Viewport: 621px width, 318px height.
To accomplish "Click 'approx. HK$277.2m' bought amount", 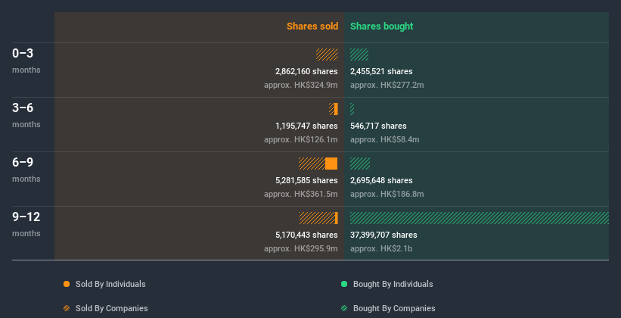I will [x=387, y=86].
